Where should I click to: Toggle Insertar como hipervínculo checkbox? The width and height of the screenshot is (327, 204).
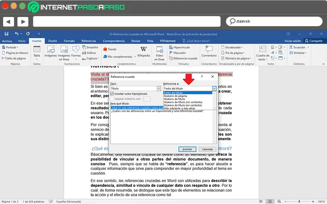pyautogui.click(x=112, y=94)
